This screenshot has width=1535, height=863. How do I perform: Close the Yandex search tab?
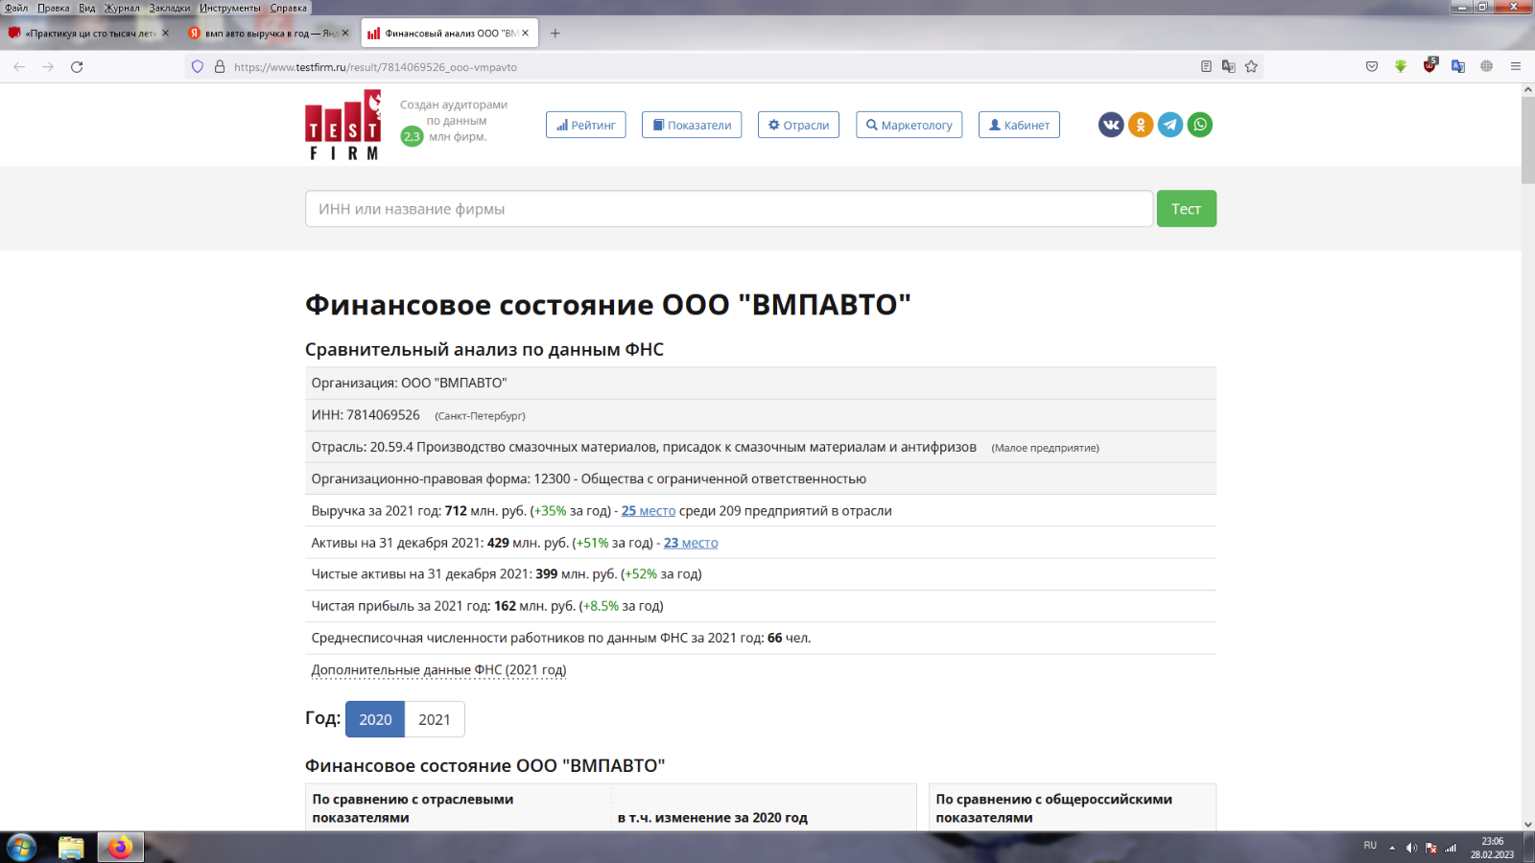(x=345, y=33)
